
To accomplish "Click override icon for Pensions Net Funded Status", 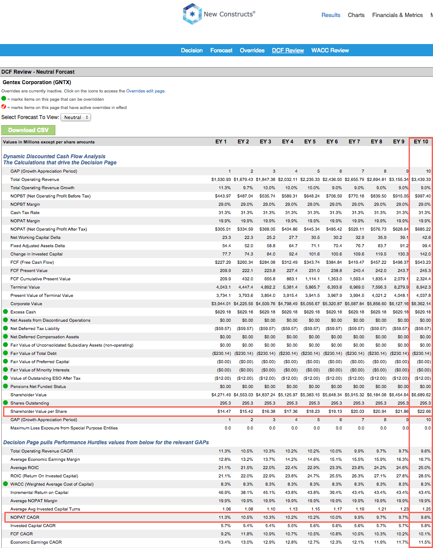I will click(x=5, y=386).
